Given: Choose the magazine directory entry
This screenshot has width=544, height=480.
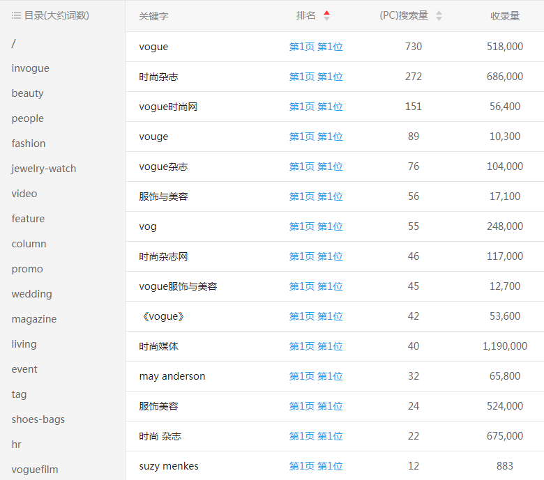Looking at the screenshot, I should [34, 319].
